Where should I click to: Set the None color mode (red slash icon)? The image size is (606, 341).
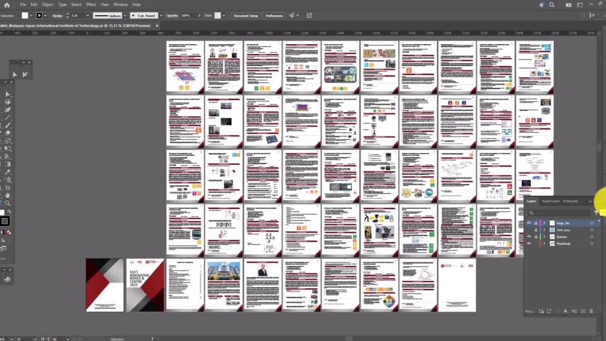click(x=9, y=233)
